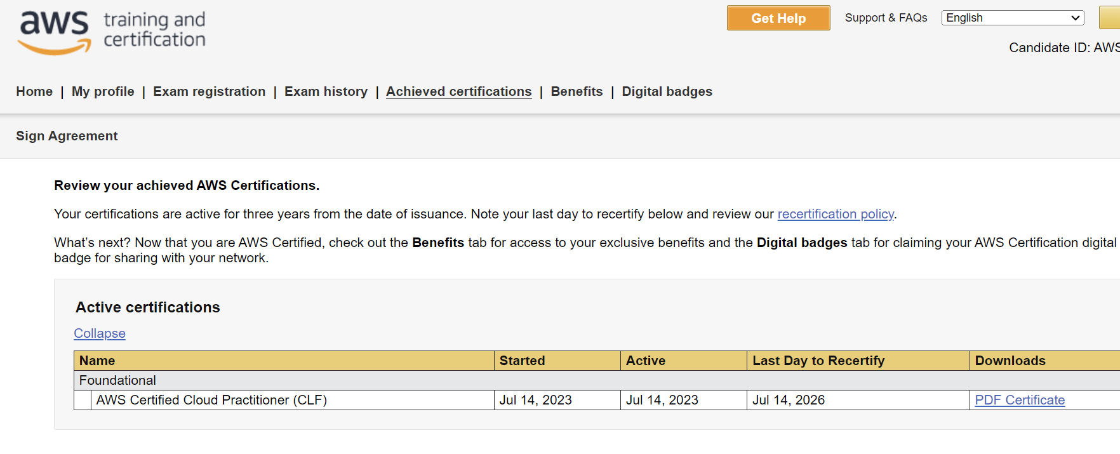Screen dimensions: 1120x454
Task: Click the Name column header
Action: (284, 361)
